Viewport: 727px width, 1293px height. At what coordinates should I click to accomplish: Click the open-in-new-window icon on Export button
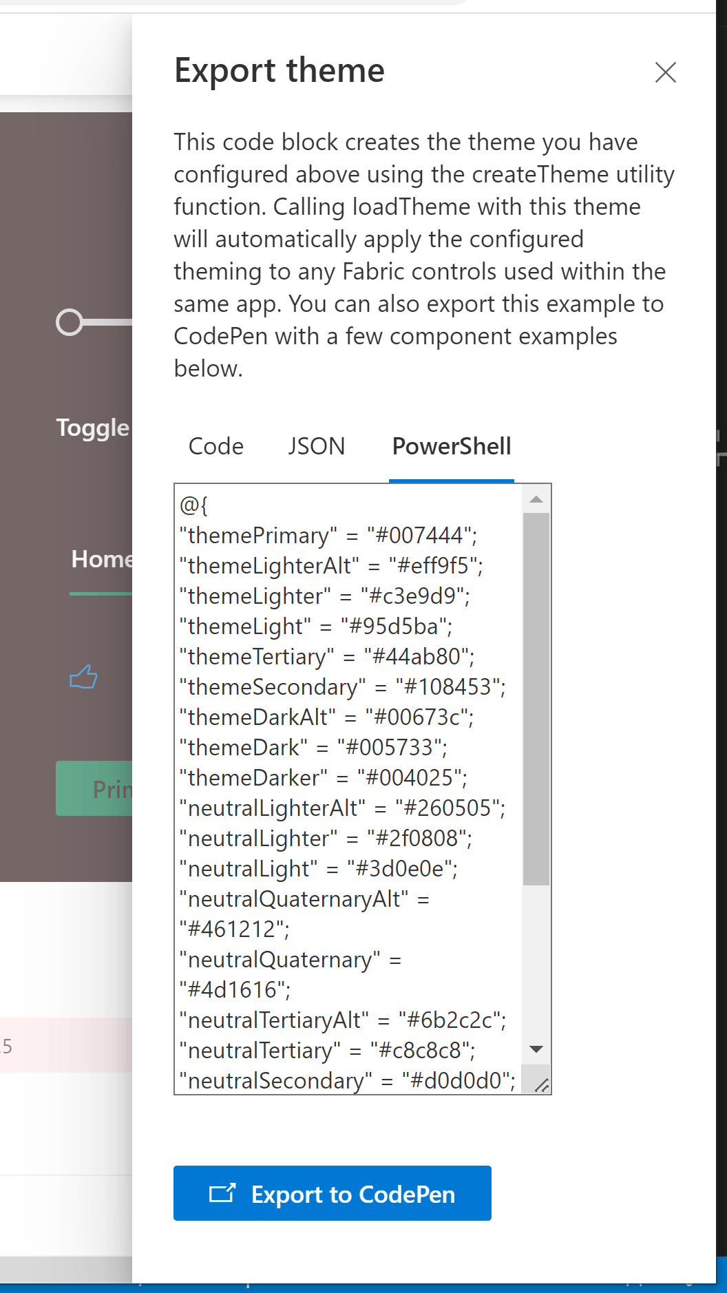pos(222,1193)
